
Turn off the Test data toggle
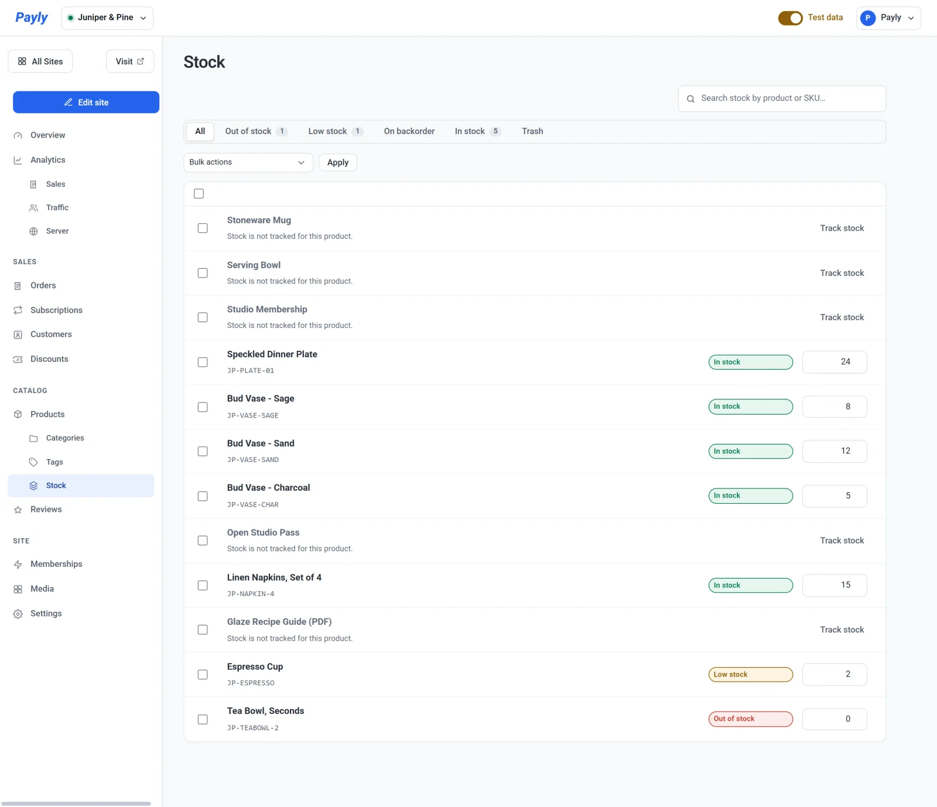pyautogui.click(x=790, y=18)
